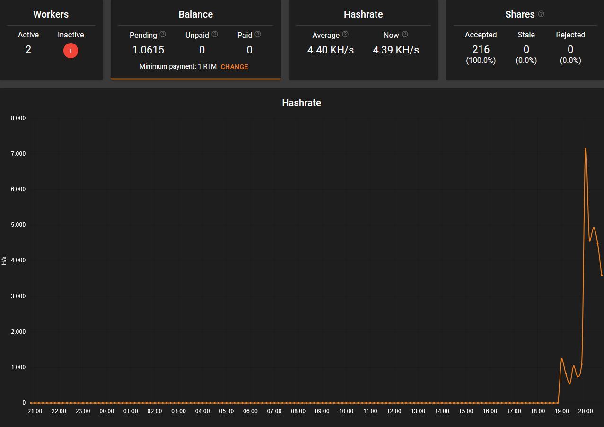Click the Shares card heading

(519, 14)
